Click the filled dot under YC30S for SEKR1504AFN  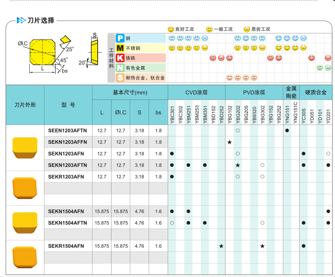[303, 246]
